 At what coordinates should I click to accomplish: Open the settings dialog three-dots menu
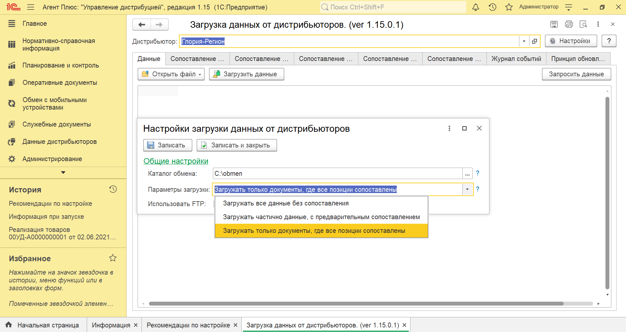[x=449, y=128]
